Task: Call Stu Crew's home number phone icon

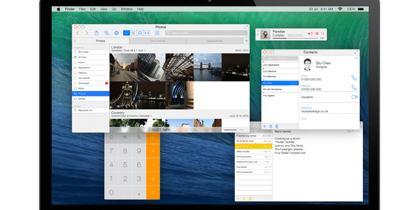Action: 354,78
